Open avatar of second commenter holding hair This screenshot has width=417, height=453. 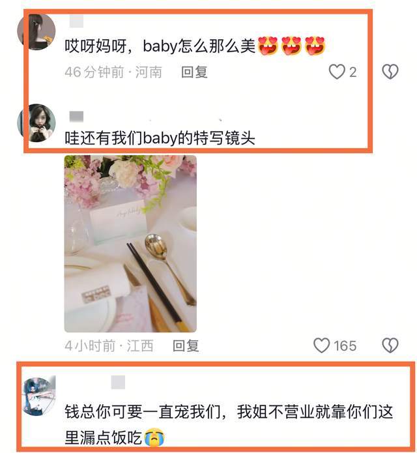pos(36,123)
